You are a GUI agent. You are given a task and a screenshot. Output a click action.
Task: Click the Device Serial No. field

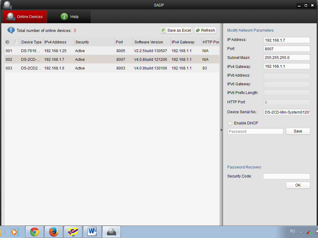pyautogui.click(x=287, y=112)
